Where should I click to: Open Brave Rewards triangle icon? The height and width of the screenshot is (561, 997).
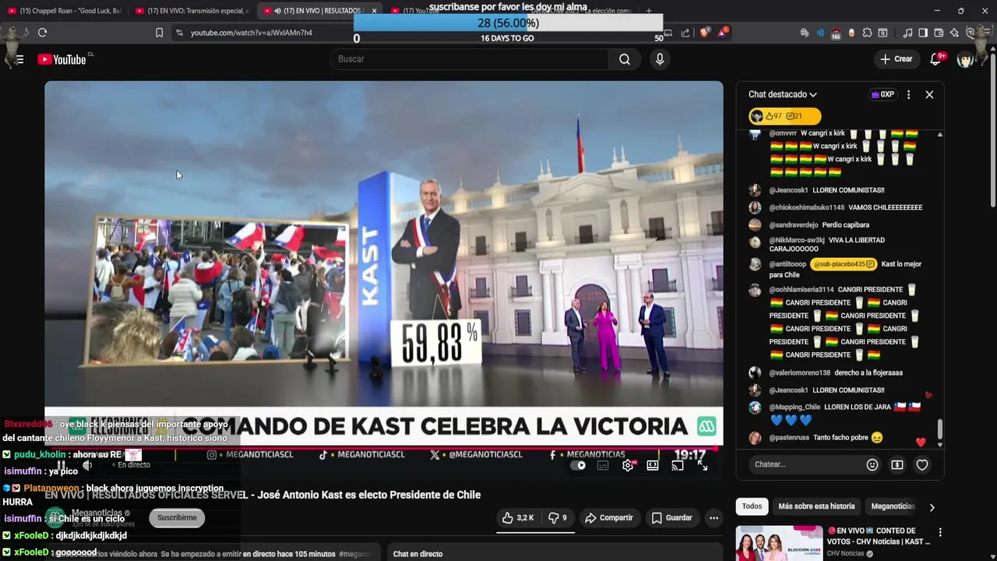pyautogui.click(x=723, y=33)
